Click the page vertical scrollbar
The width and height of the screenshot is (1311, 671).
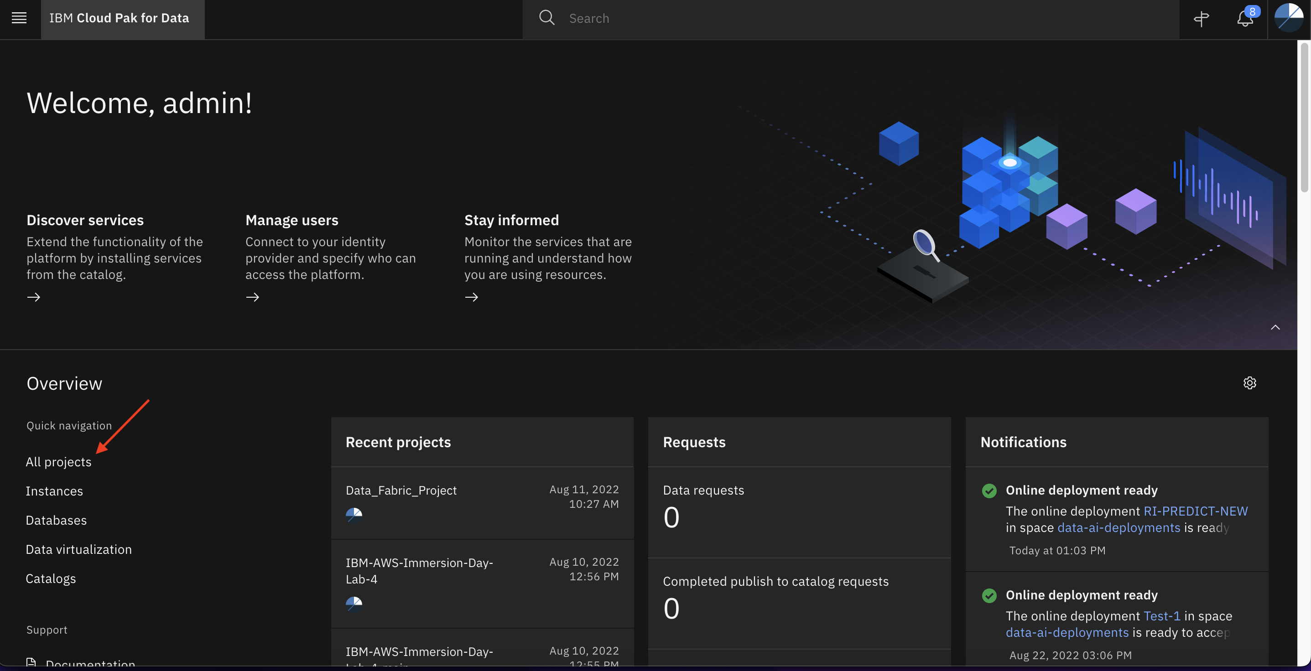coord(1304,118)
